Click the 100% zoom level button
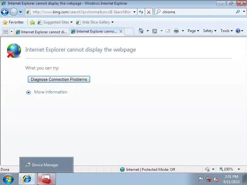The width and height of the screenshot is (247, 185). 226,169
